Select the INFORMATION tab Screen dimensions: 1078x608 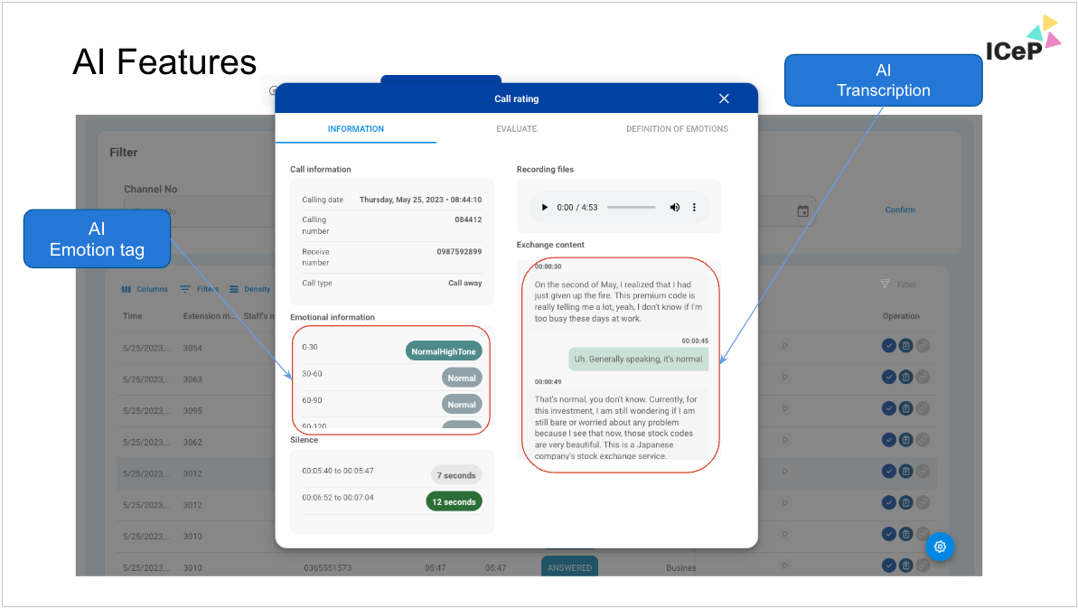tap(355, 129)
